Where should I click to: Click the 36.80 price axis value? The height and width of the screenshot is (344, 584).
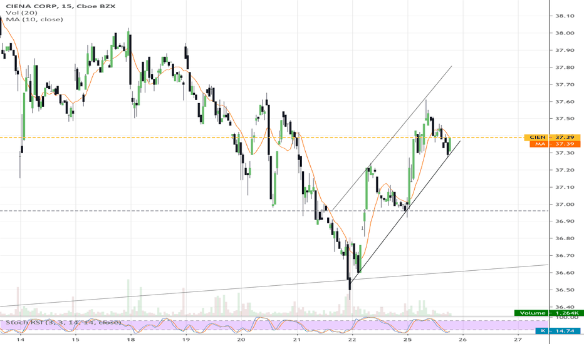(x=565, y=238)
